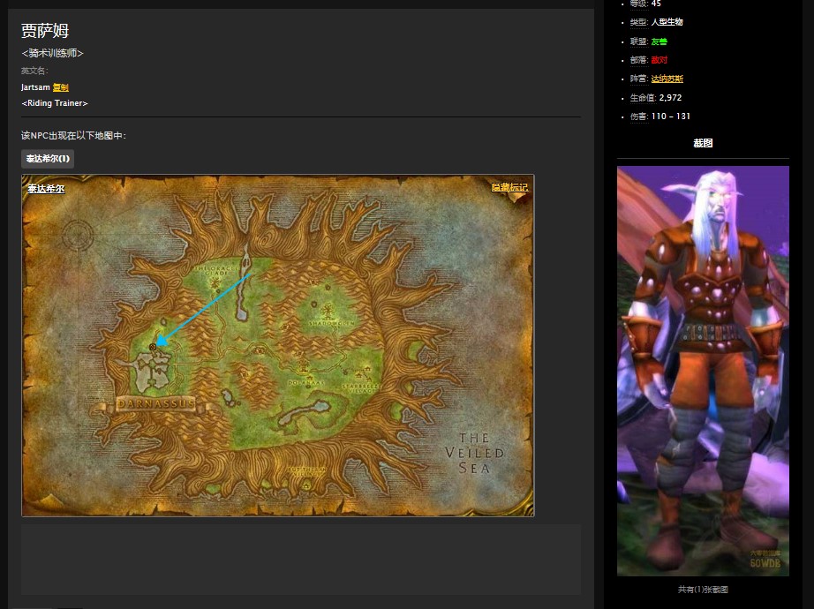Click the Dolanaar label on the map
The width and height of the screenshot is (814, 609).
pos(305,383)
